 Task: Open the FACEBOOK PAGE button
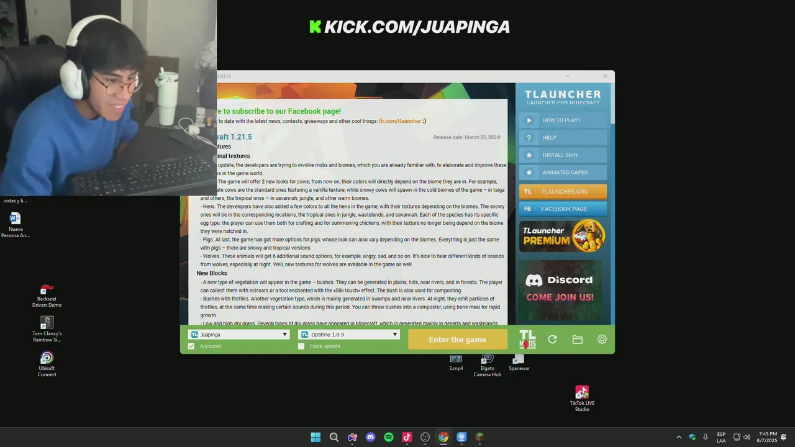563,209
